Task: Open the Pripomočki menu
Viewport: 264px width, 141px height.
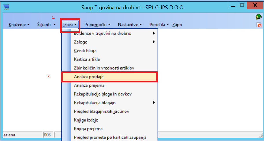Action: coord(97,25)
